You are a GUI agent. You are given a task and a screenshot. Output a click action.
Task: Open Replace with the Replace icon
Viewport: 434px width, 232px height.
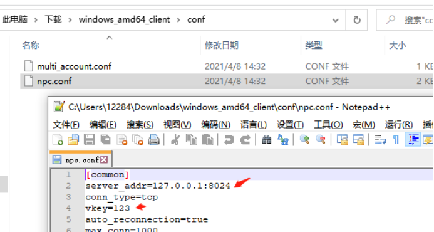pos(283,139)
